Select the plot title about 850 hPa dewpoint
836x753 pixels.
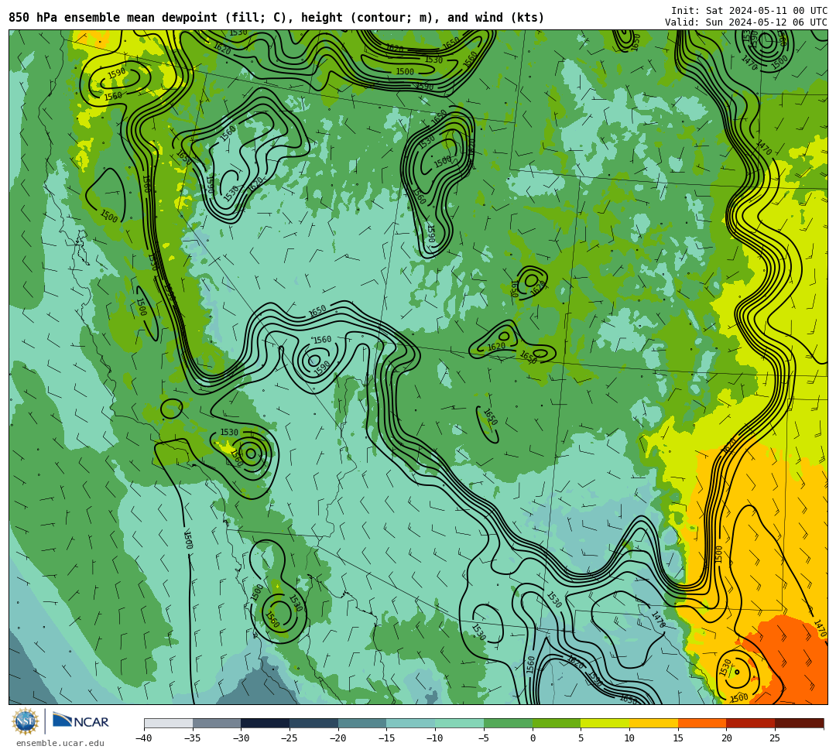(x=276, y=18)
